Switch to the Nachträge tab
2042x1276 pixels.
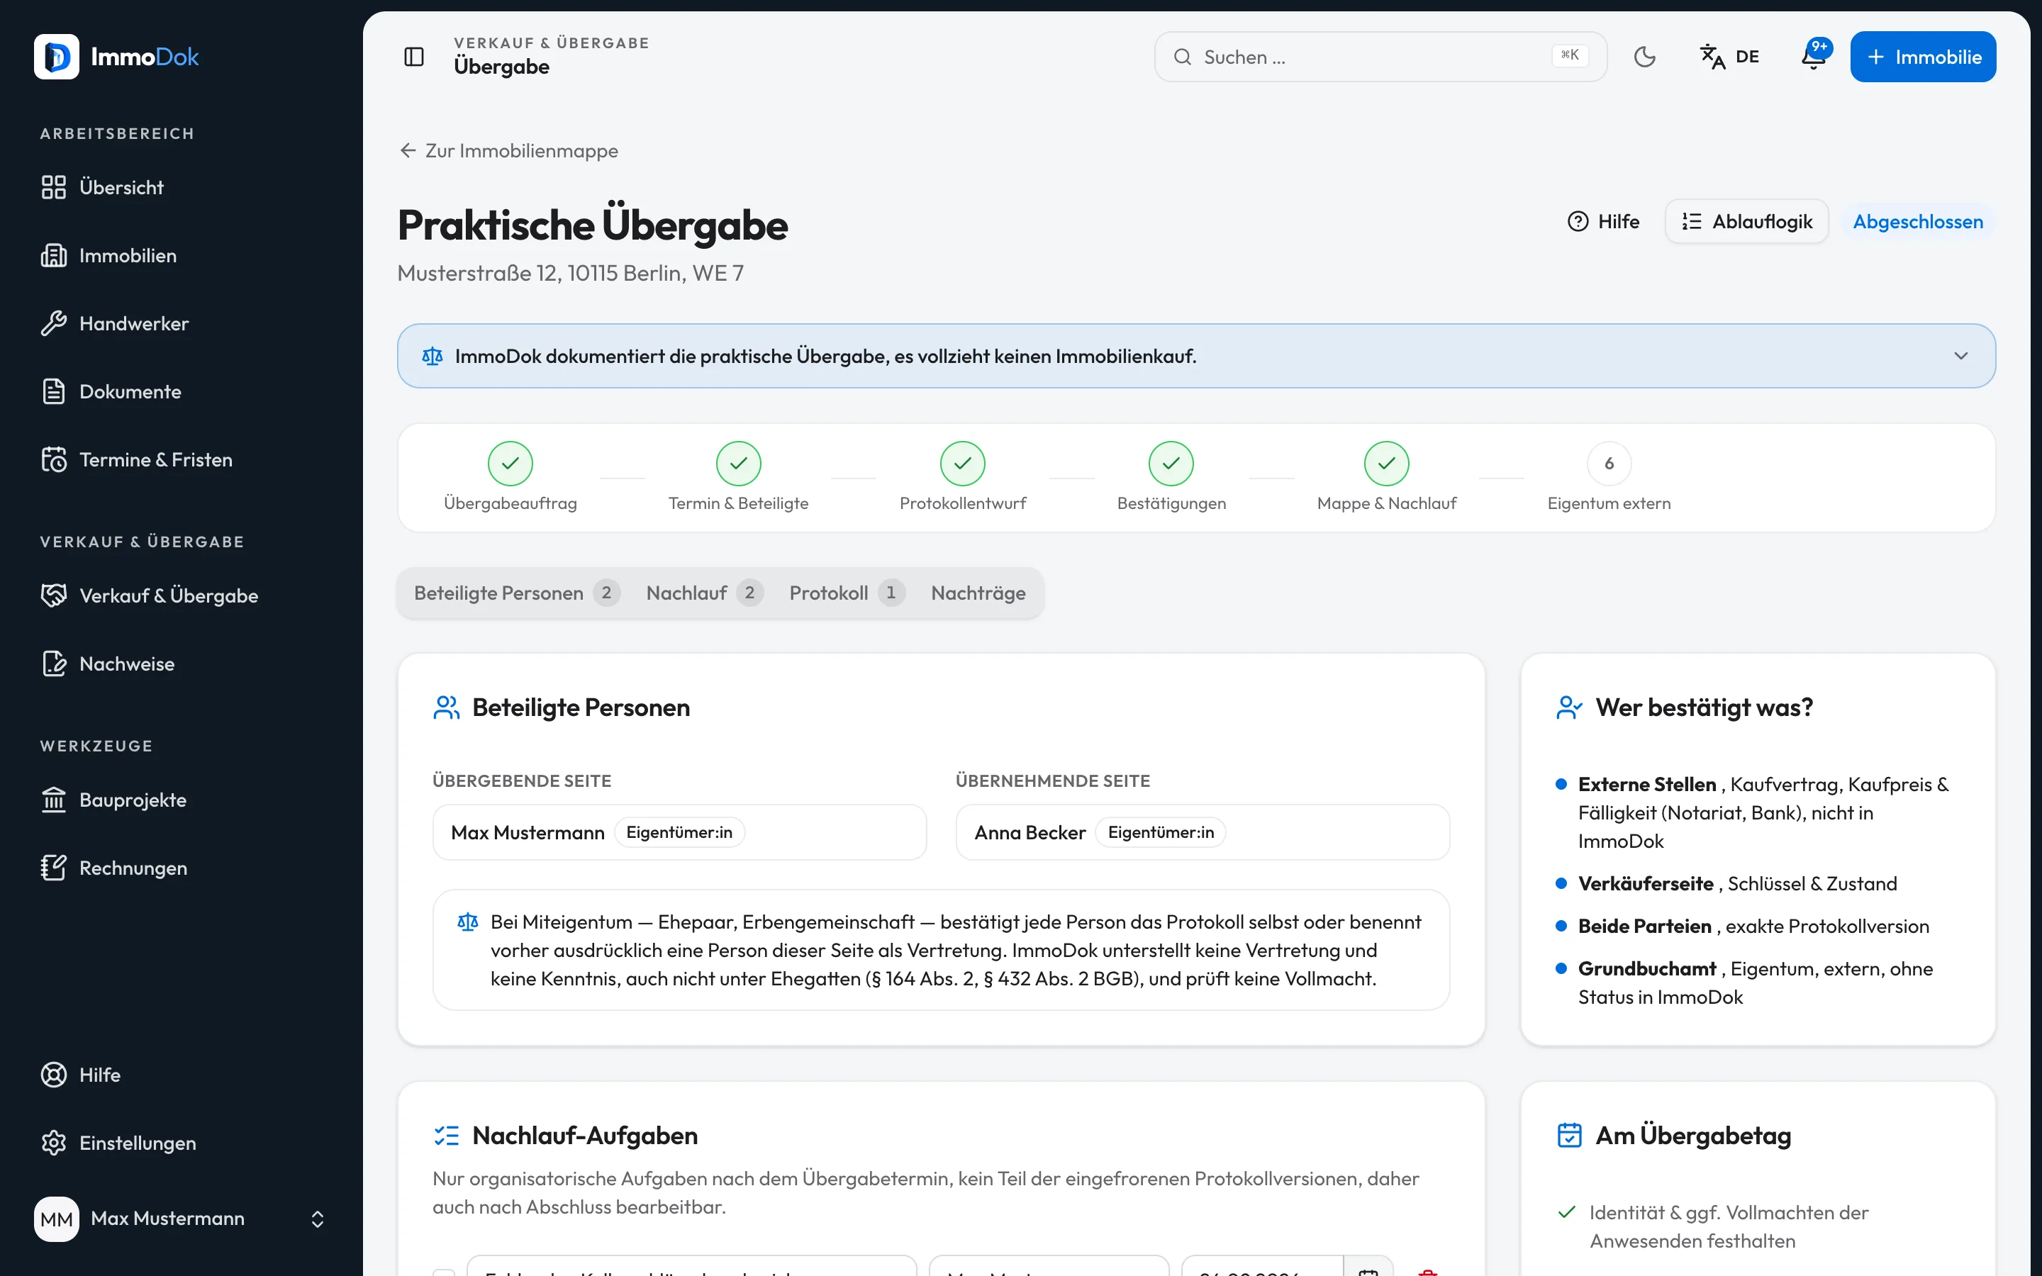(x=978, y=593)
